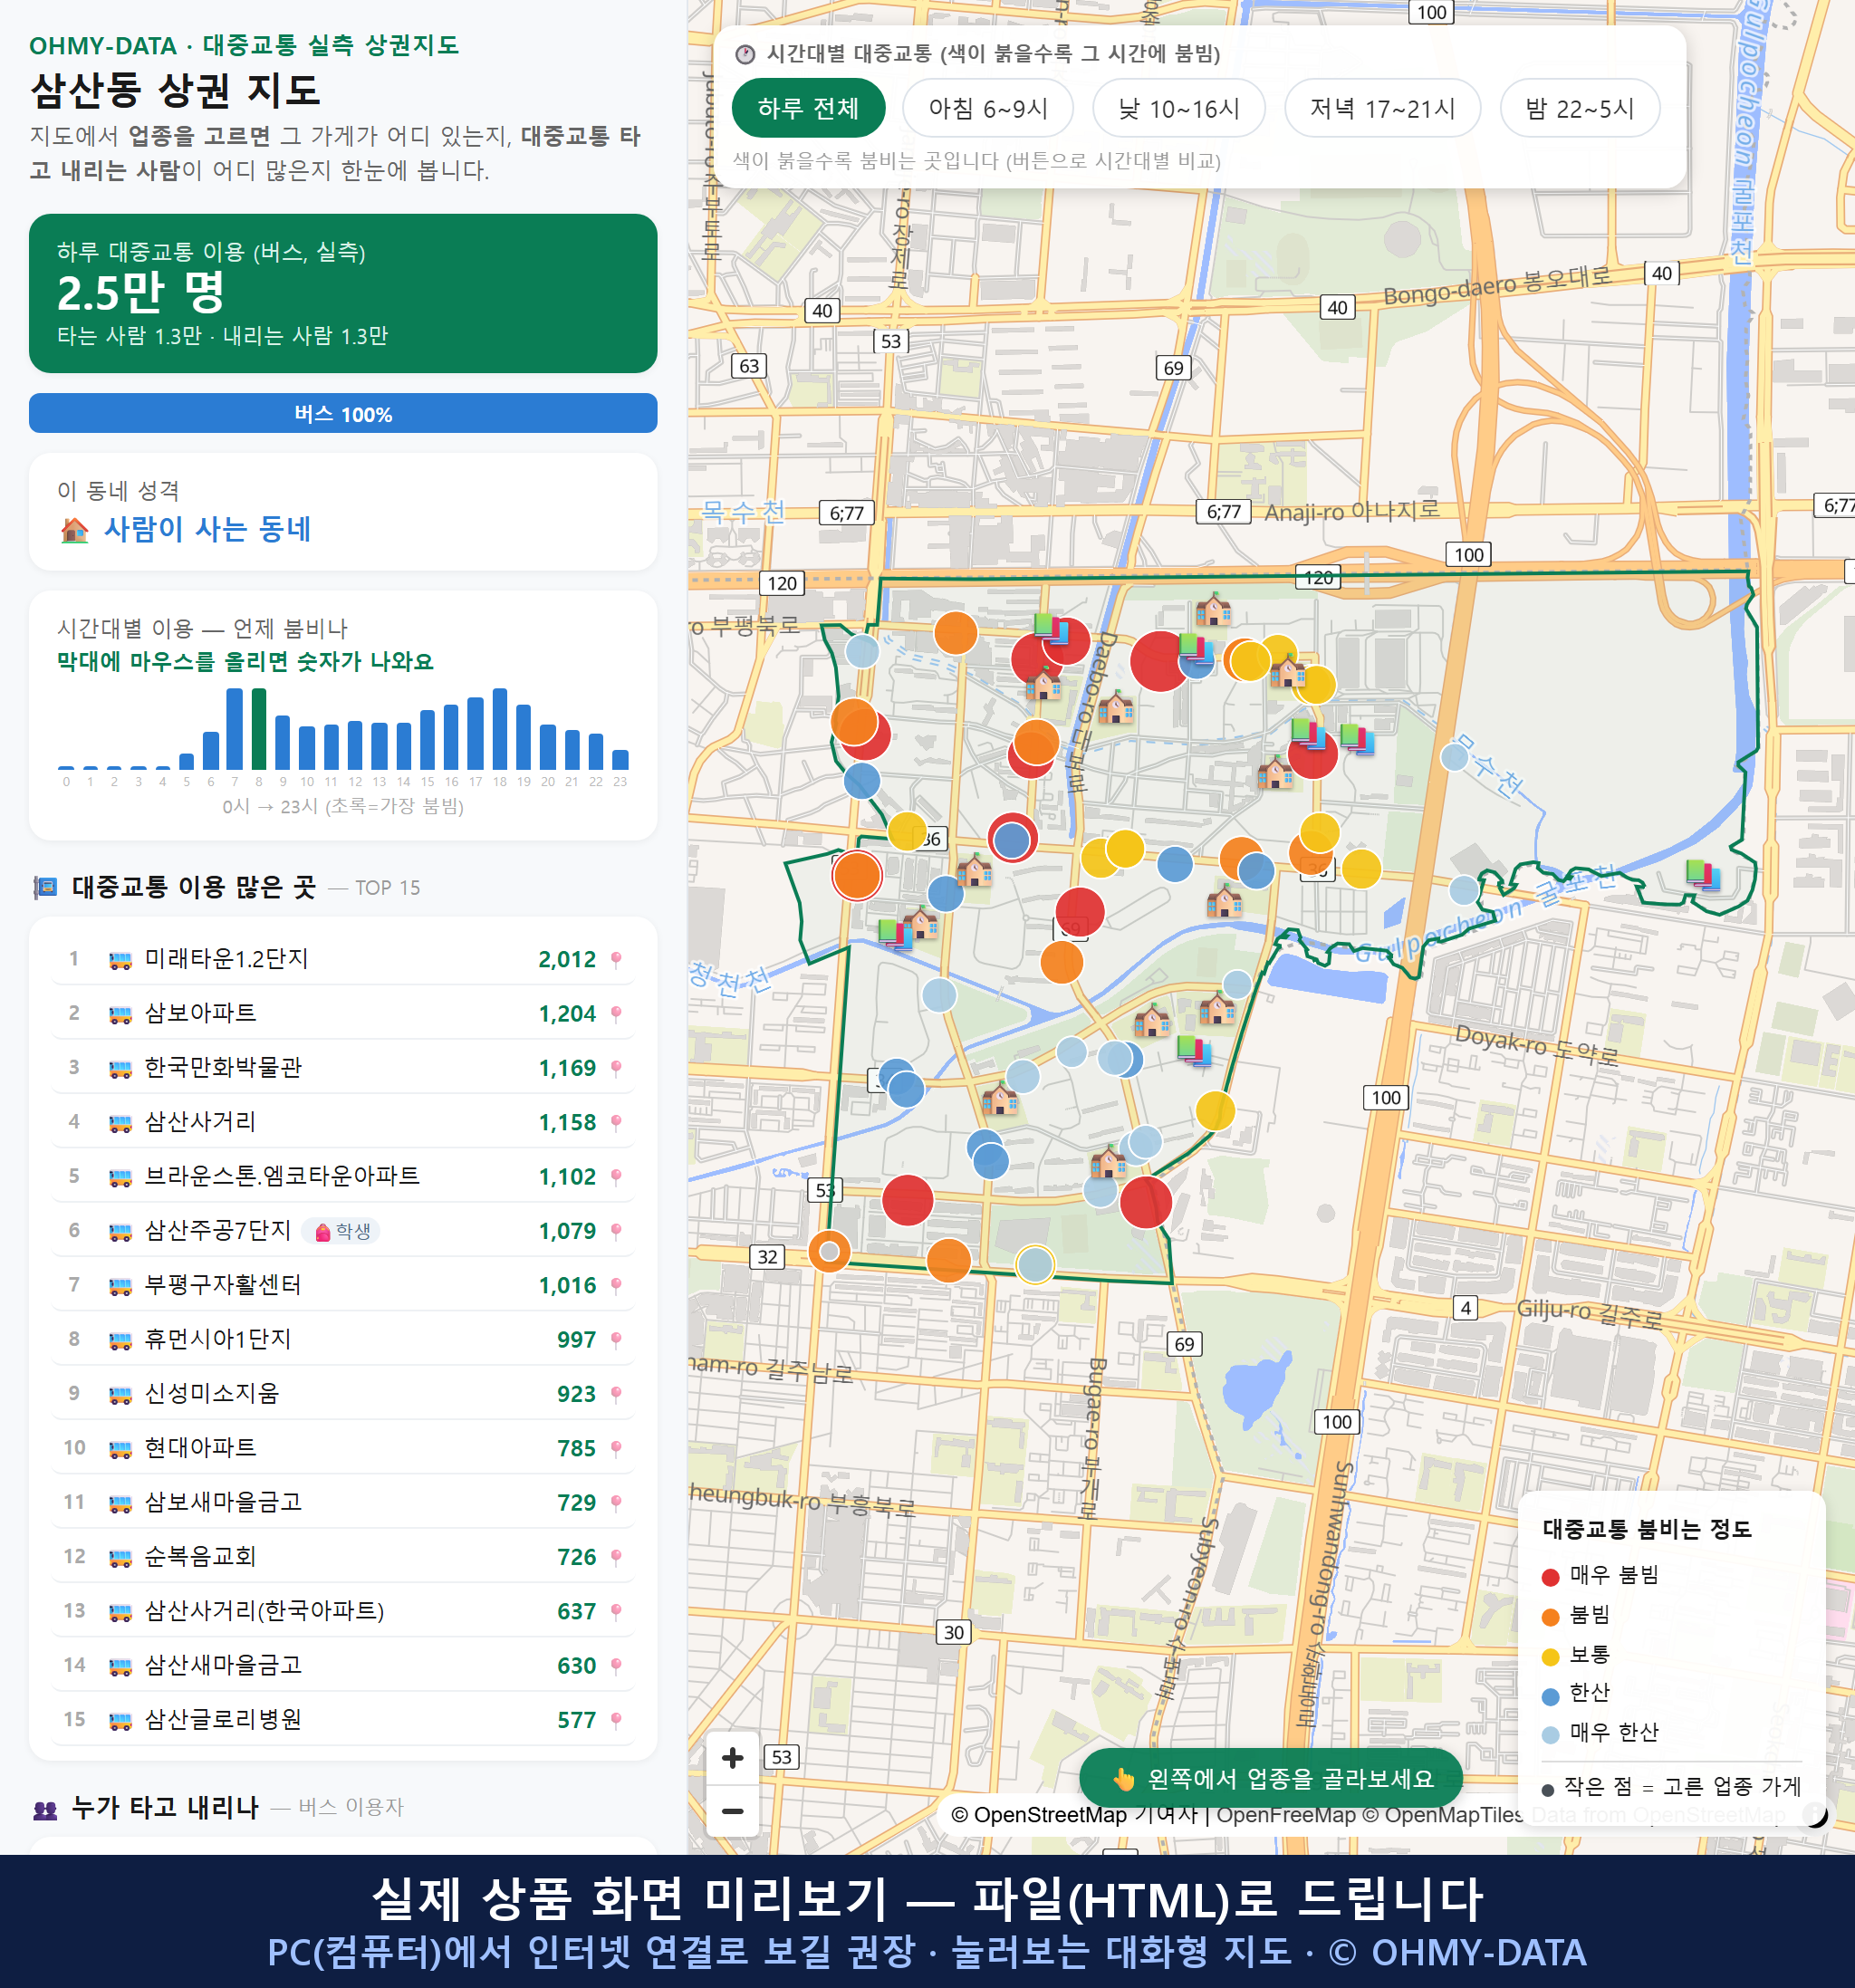Image resolution: width=1855 pixels, height=1988 pixels.
Task: Select 휴먼시아1단지 stop name in list
Action: (x=217, y=1339)
